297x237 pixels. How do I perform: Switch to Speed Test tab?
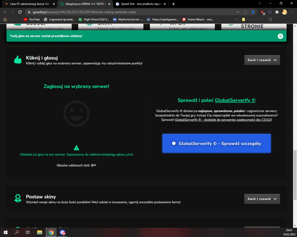click(141, 4)
